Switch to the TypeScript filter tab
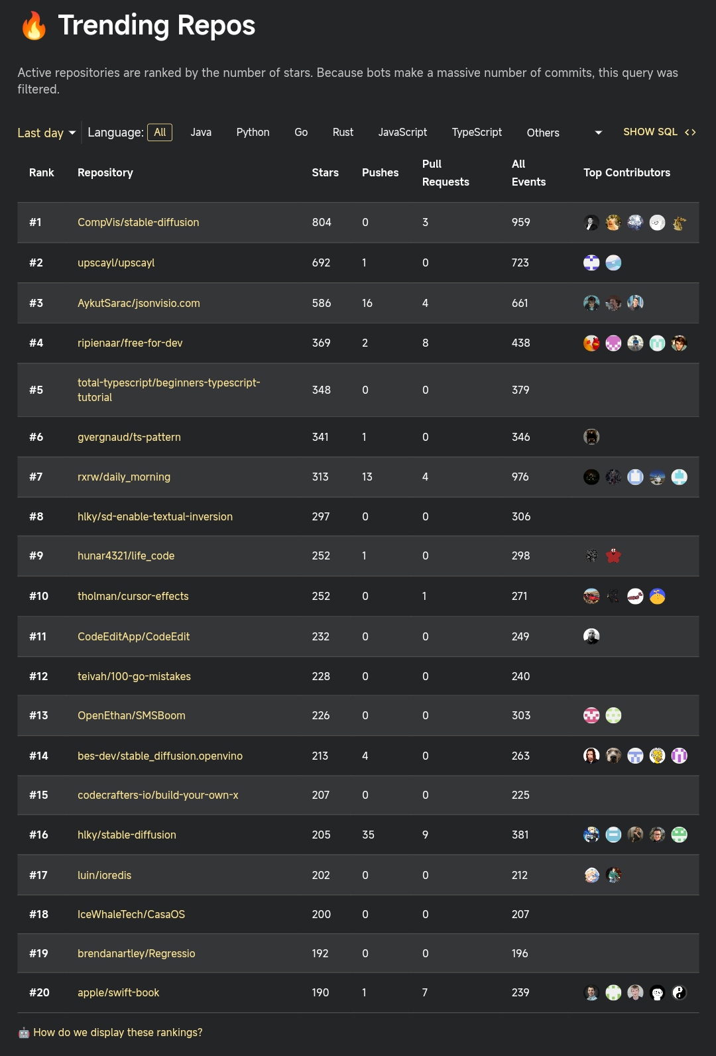This screenshot has width=716, height=1056. pyautogui.click(x=477, y=132)
